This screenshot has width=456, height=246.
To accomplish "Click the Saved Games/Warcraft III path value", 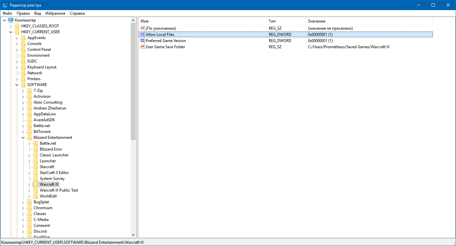I will pyautogui.click(x=349, y=47).
